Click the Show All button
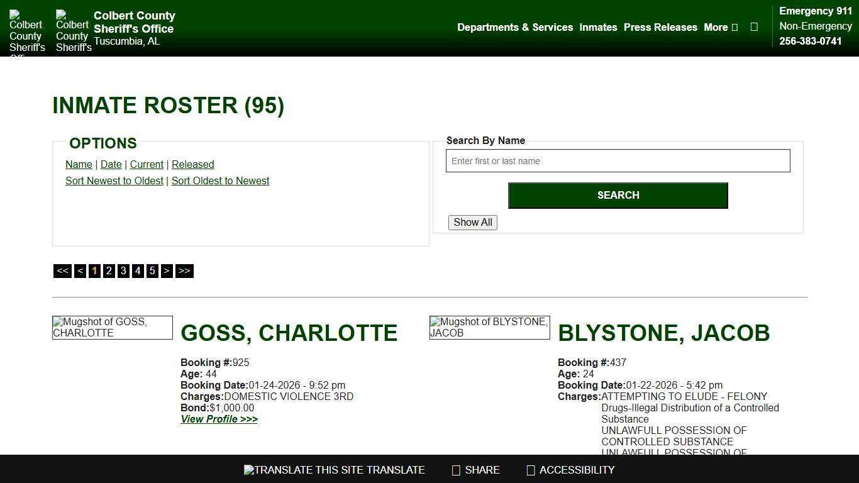 point(472,222)
